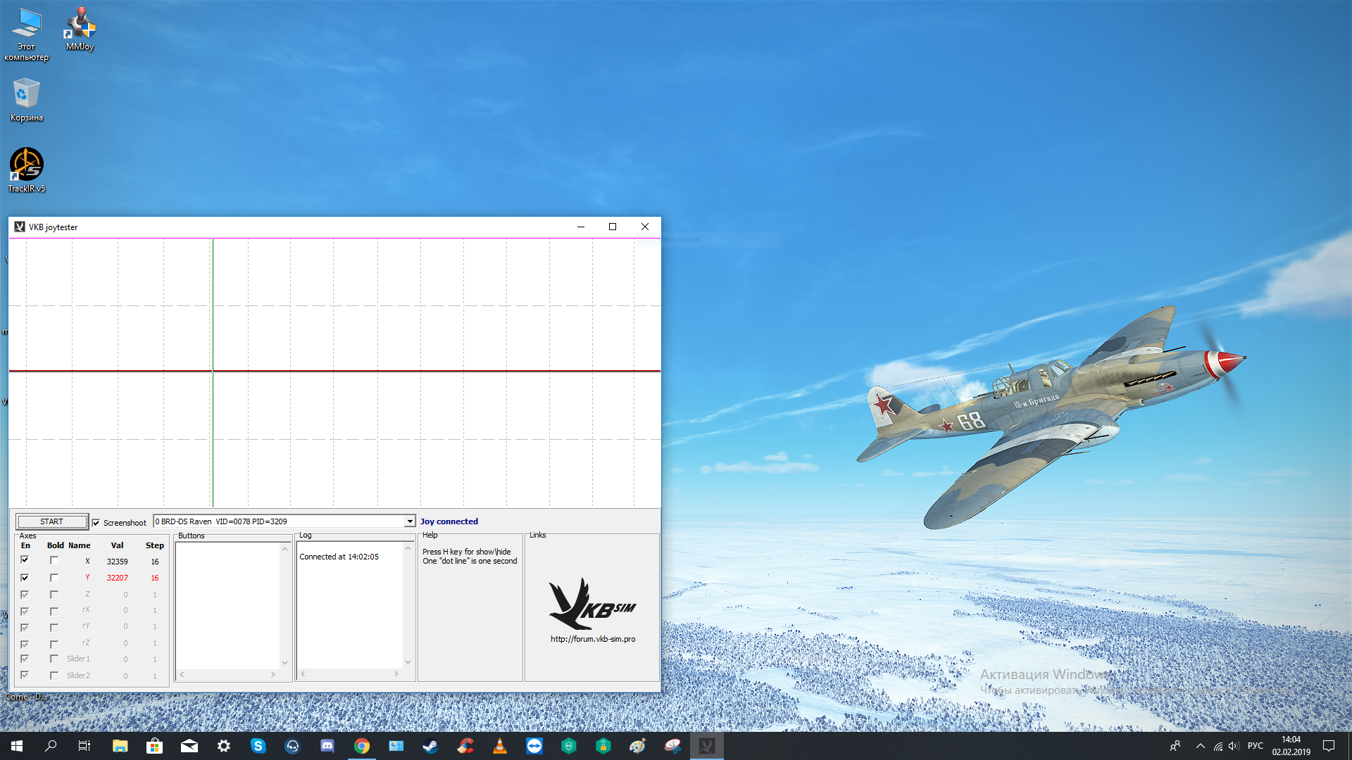
Task: Open Google Chrome in the taskbar
Action: pyautogui.click(x=362, y=746)
